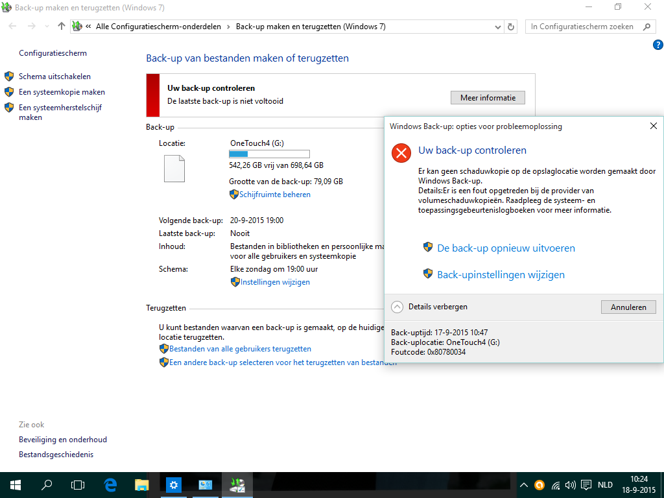Open the volume tray icon
Screen dimensions: 664x498
pos(571,485)
